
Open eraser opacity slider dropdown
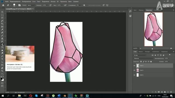pyautogui.click(x=47, y=5)
